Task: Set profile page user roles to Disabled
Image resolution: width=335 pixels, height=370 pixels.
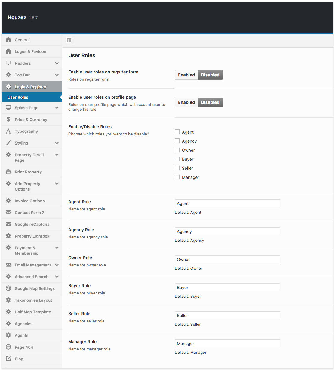Action: point(210,102)
